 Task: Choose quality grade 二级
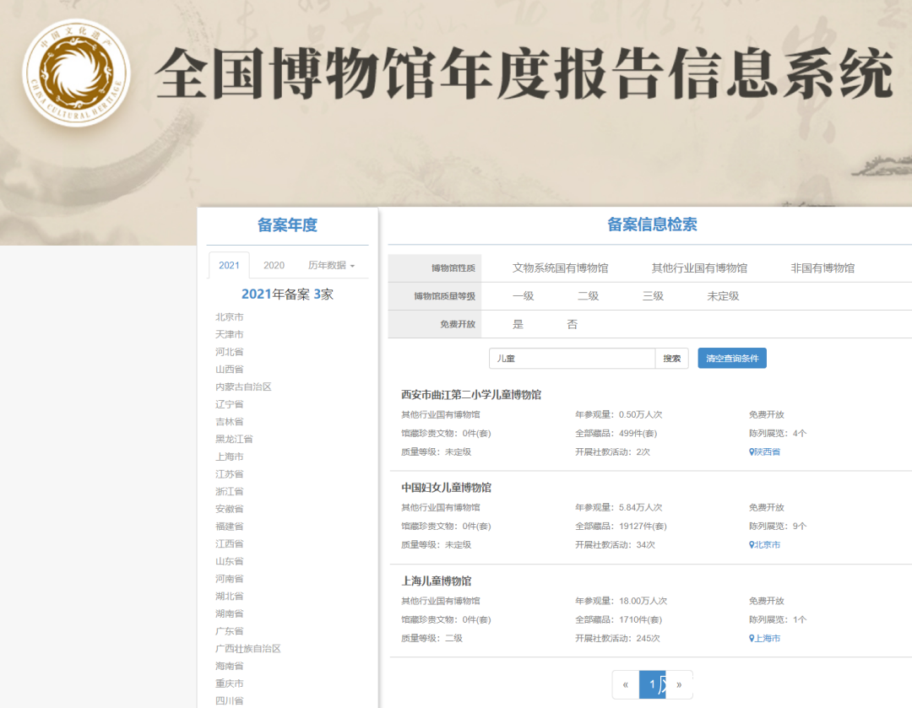588,296
